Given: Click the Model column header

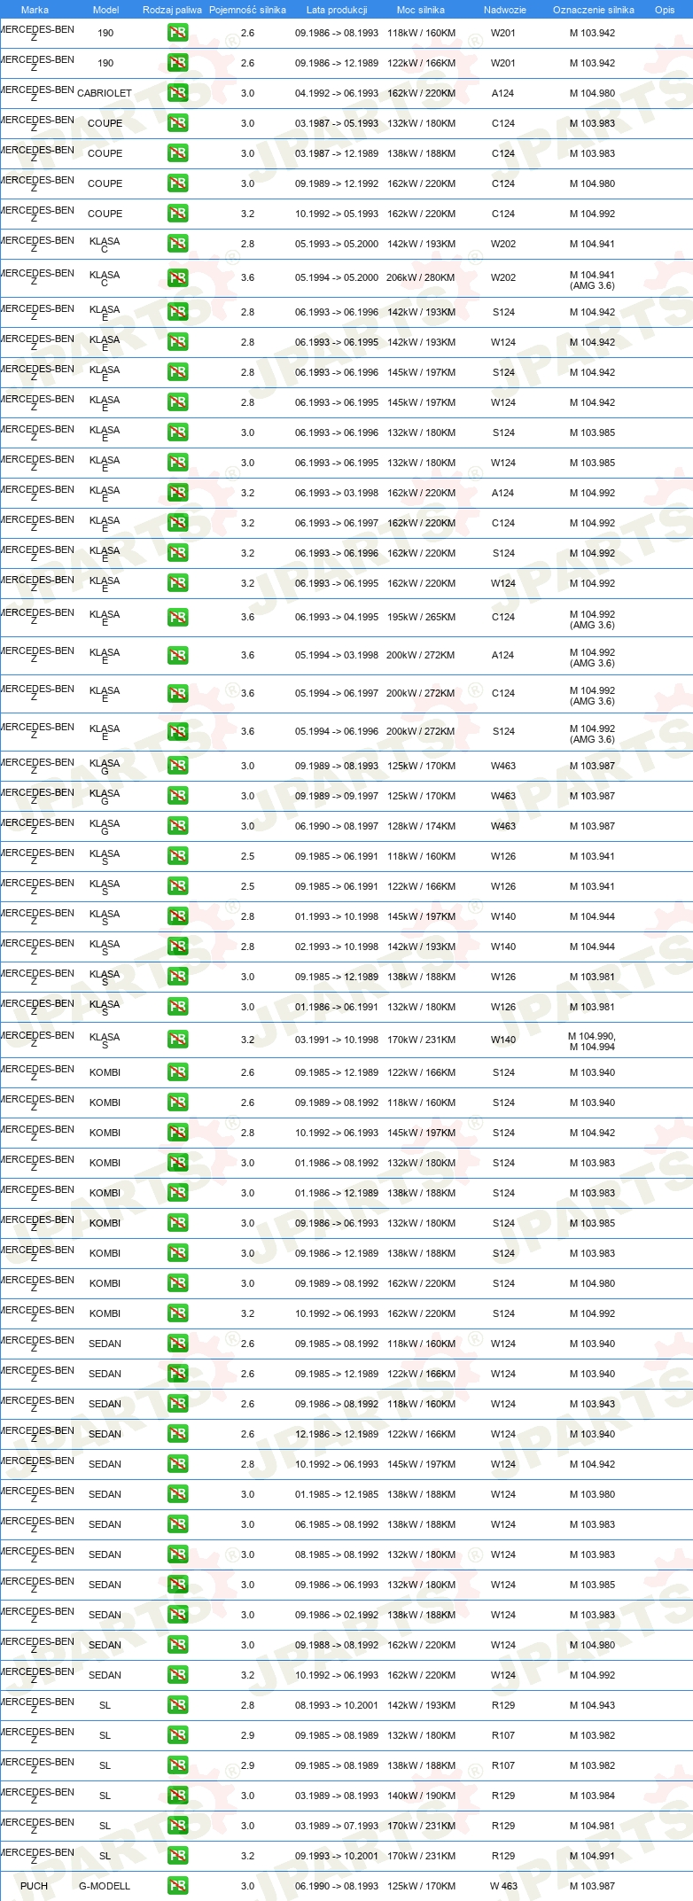Looking at the screenshot, I should coord(105,10).
